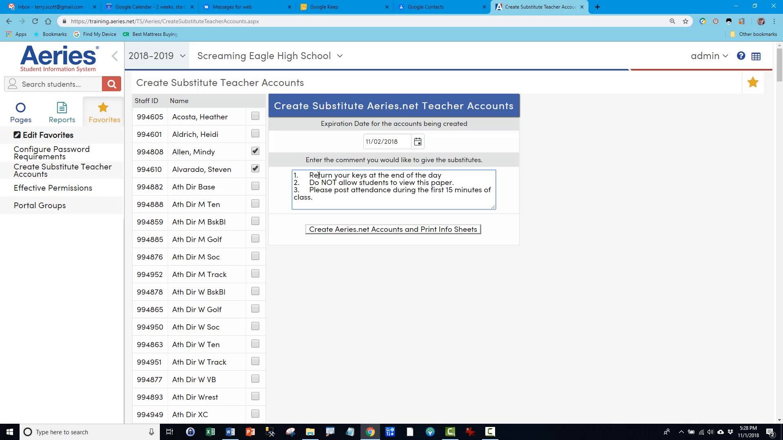Viewport: 783px width, 440px height.
Task: Click the Edit Favorites pencil icon
Action: click(17, 135)
